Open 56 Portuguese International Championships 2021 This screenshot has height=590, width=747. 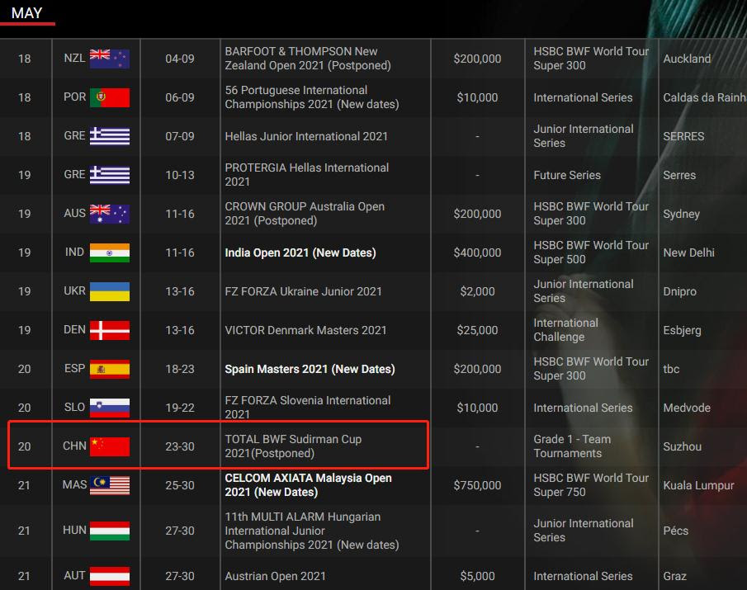(x=311, y=97)
